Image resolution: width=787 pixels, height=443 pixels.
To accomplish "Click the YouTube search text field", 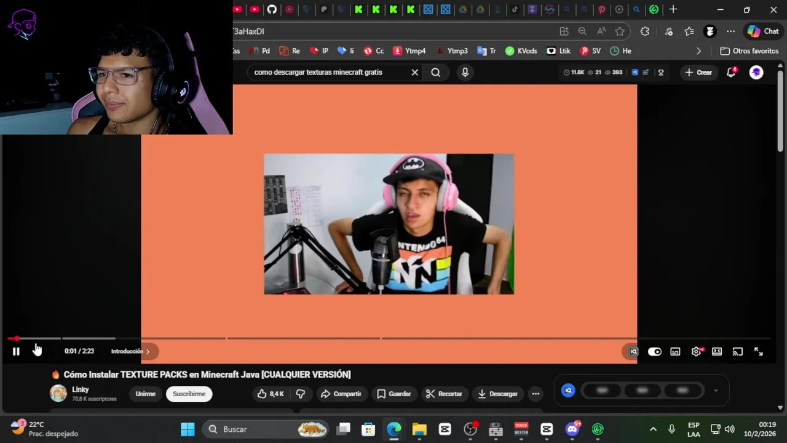I will pos(329,72).
